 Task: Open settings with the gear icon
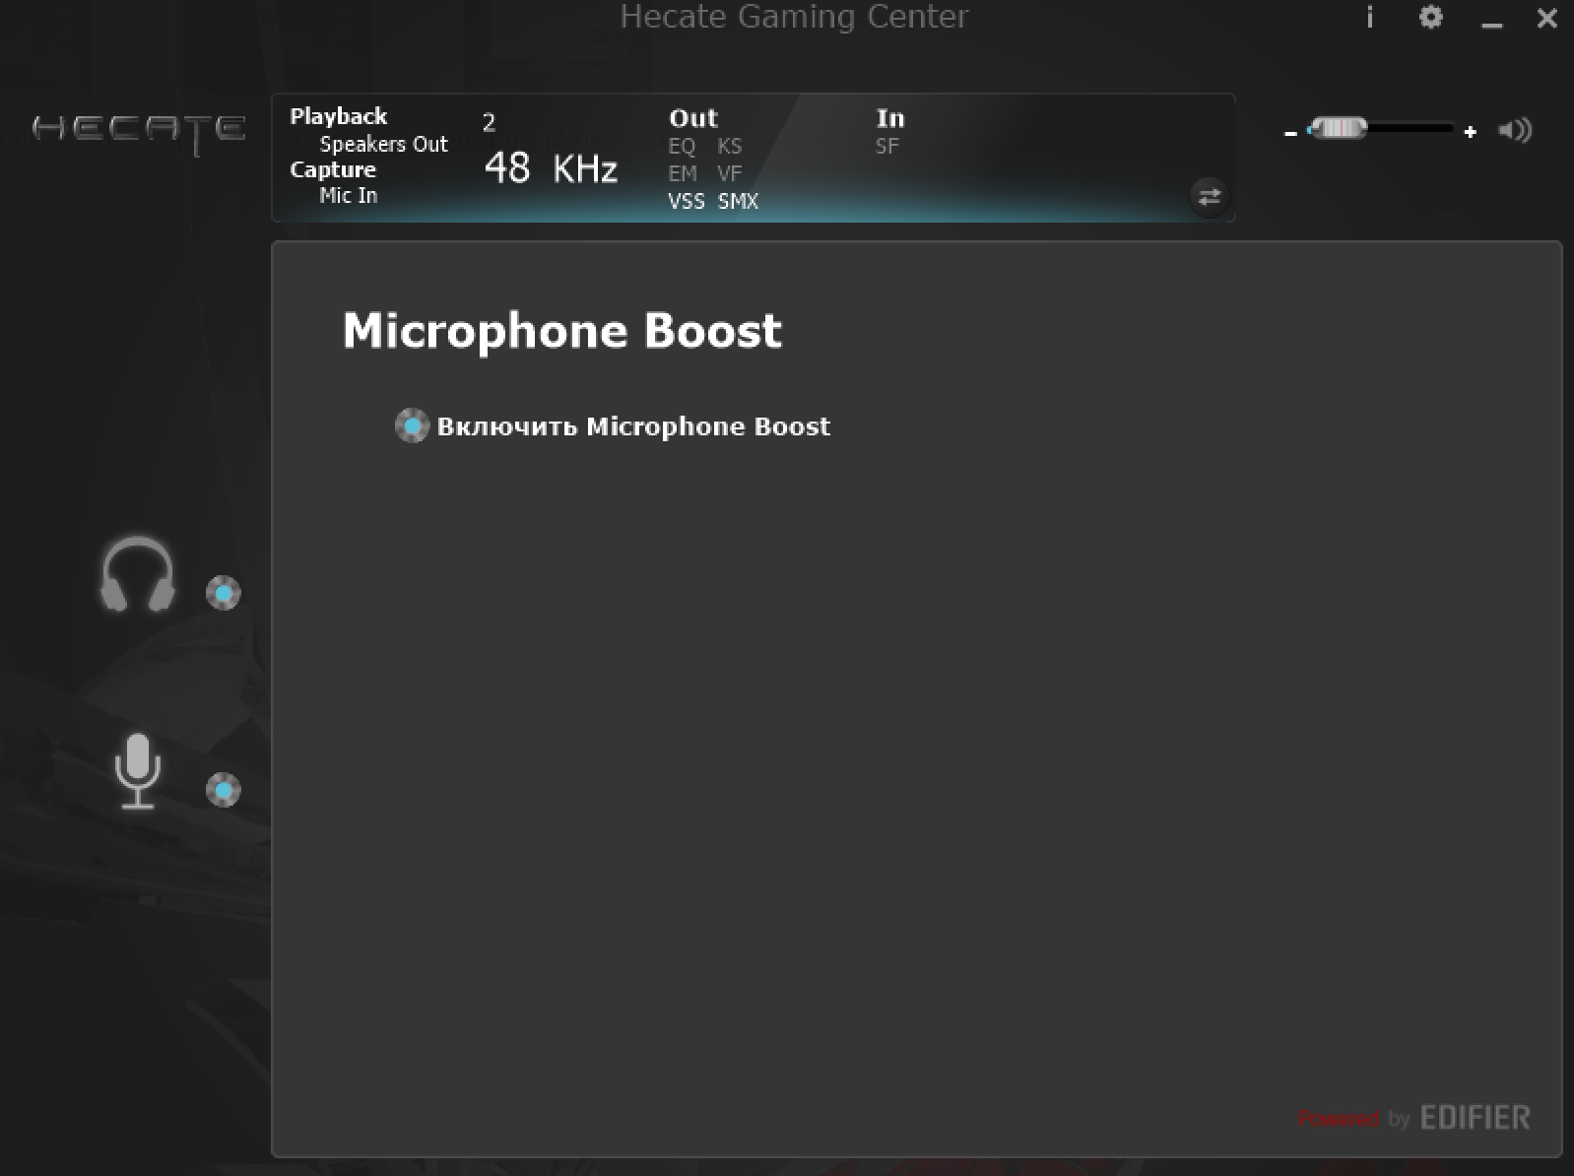tap(1431, 18)
